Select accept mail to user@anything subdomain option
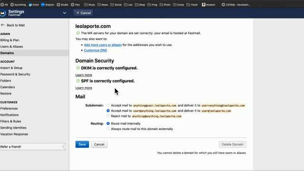 click(108, 111)
